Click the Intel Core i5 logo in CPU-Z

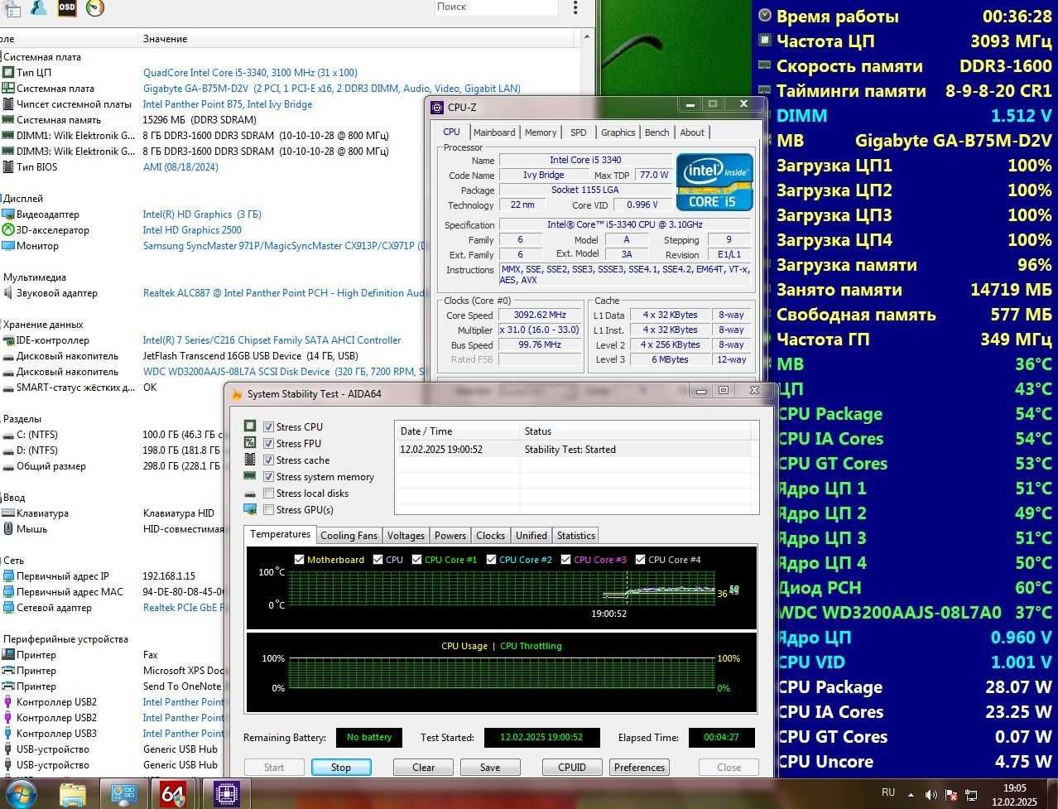pos(715,181)
